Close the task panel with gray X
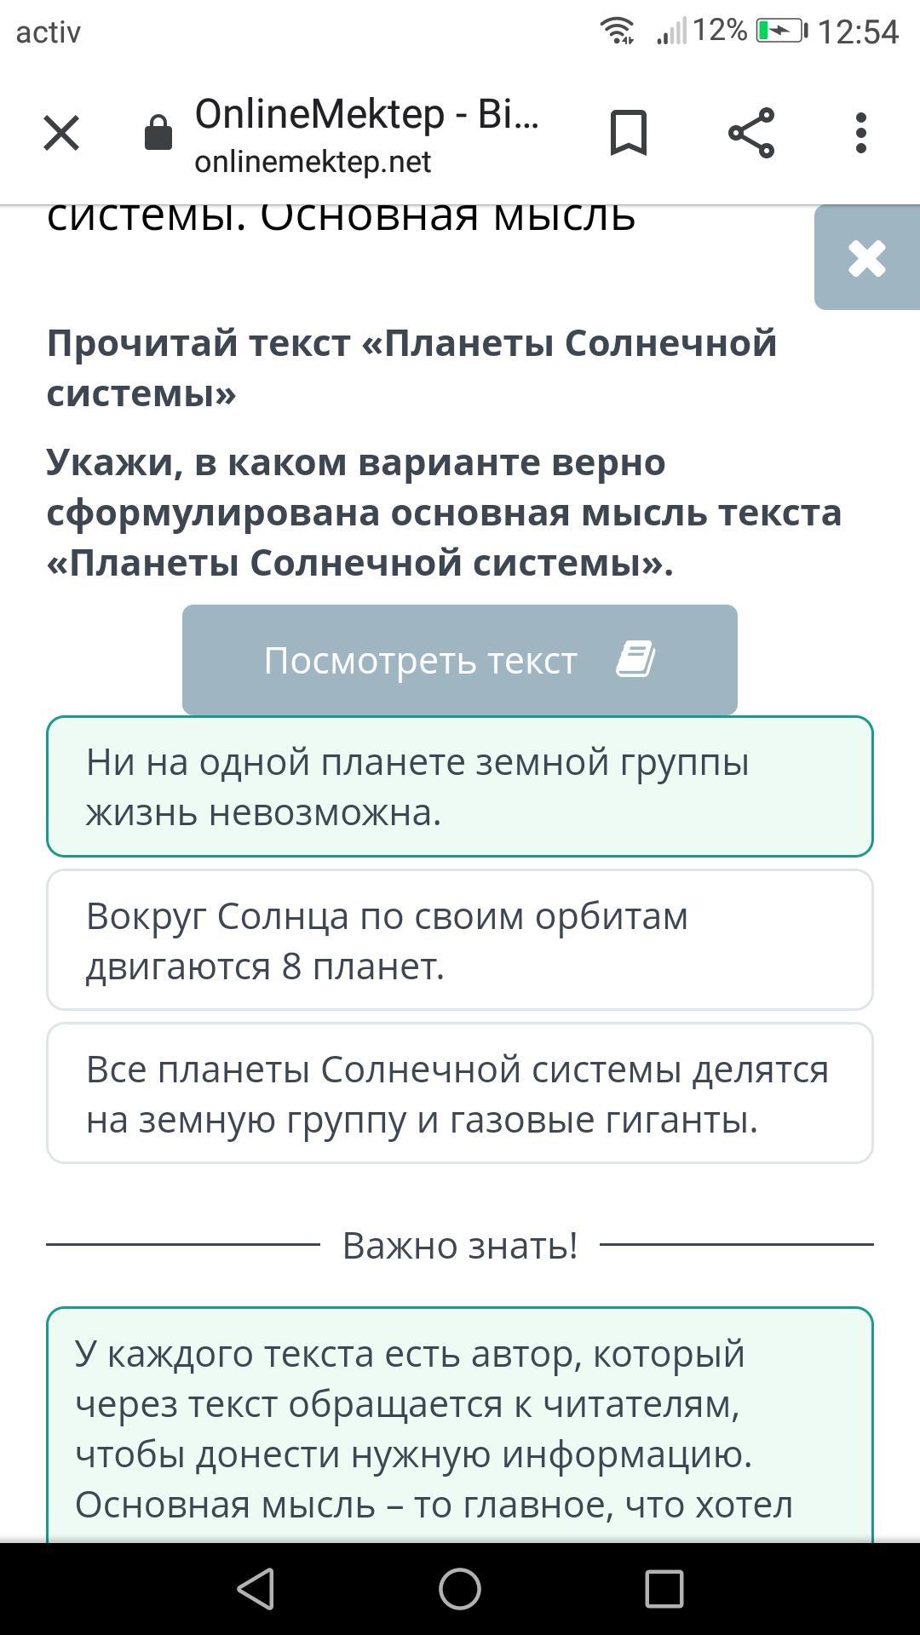Screen dimensions: 920x1635 click(866, 258)
